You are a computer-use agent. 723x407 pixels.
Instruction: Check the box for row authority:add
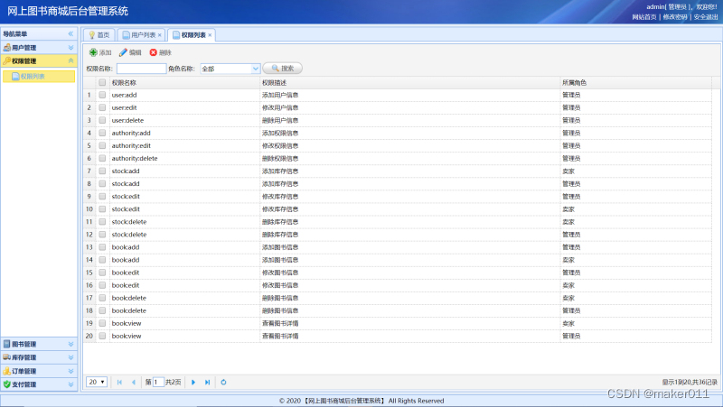pos(102,133)
